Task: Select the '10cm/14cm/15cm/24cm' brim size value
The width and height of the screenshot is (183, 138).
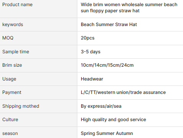Action: point(107,65)
